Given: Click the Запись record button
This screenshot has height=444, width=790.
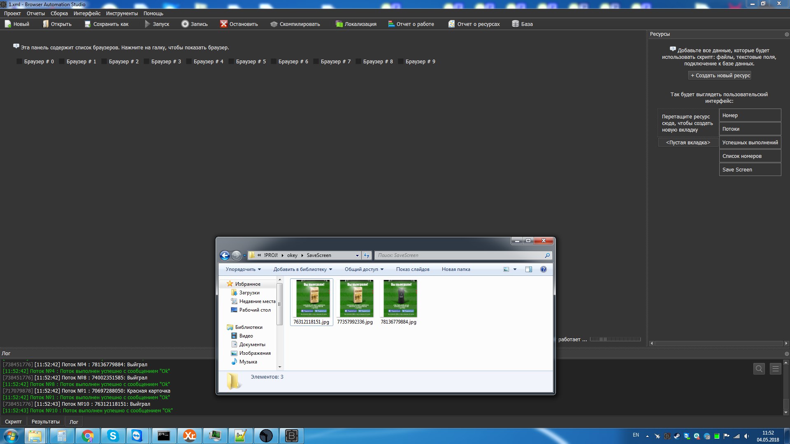Looking at the screenshot, I should [195, 24].
